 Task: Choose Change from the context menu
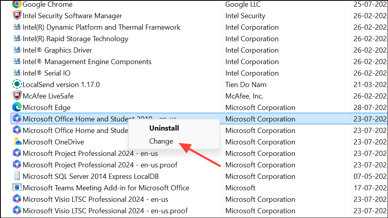point(161,141)
